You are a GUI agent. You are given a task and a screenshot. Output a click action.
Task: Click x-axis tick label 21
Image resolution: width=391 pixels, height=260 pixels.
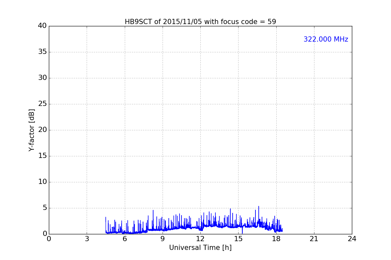(314, 239)
